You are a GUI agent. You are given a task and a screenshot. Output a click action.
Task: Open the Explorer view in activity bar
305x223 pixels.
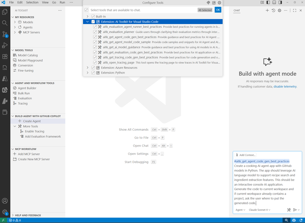[x=5, y=12]
